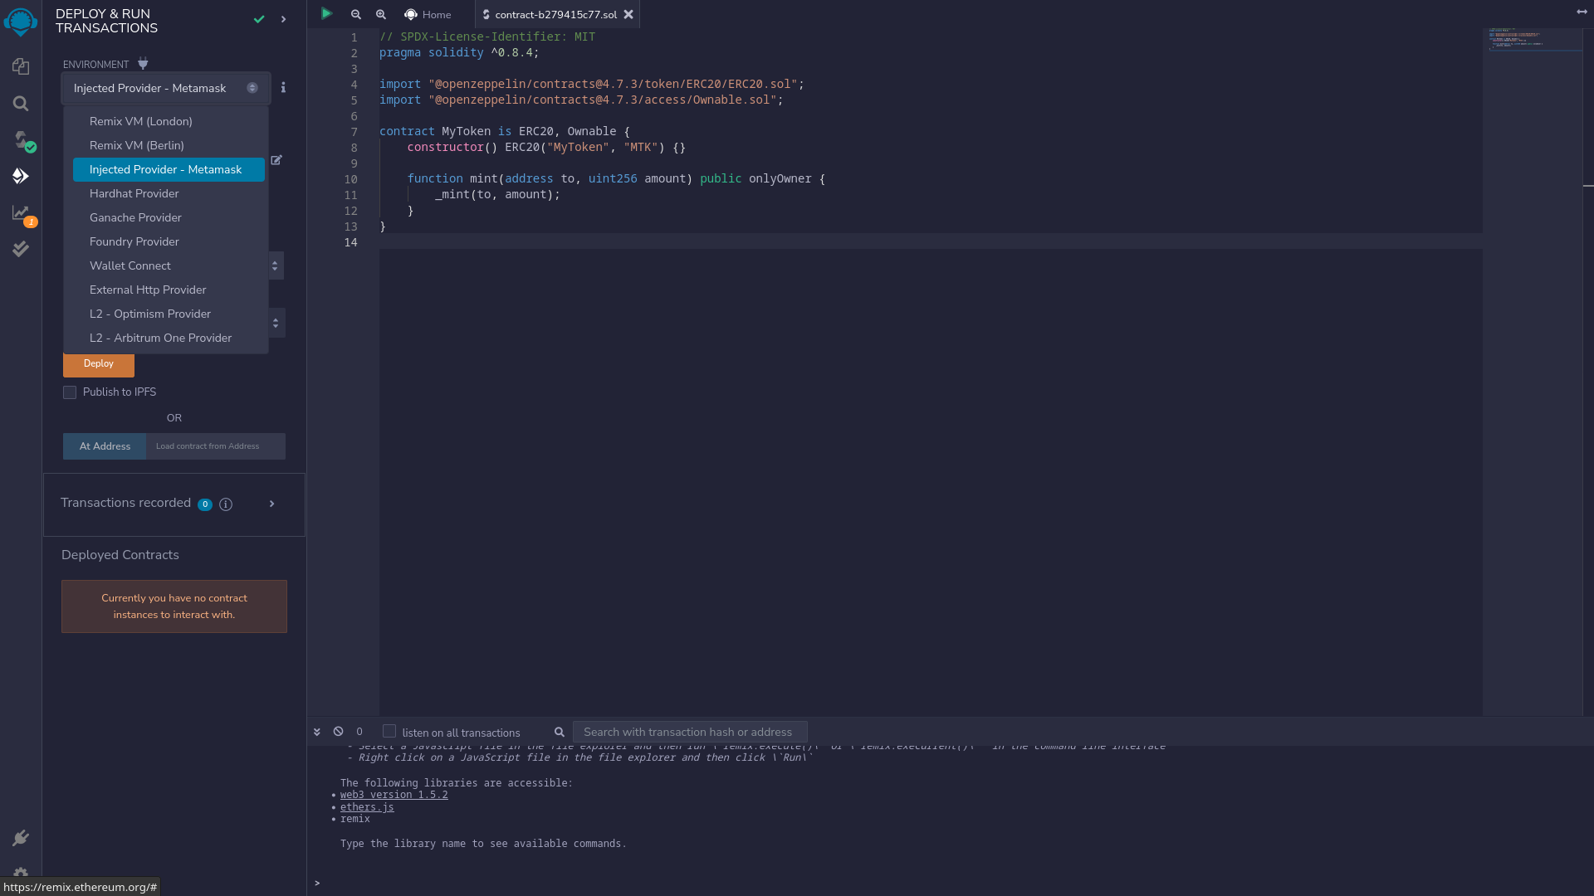
Task: Zoom out the editor font size
Action: (x=356, y=14)
